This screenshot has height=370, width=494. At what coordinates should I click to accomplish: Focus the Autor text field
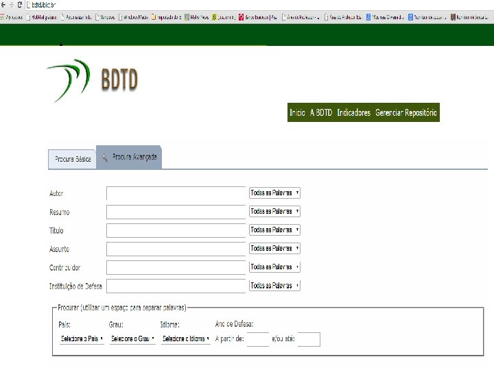pyautogui.click(x=176, y=193)
